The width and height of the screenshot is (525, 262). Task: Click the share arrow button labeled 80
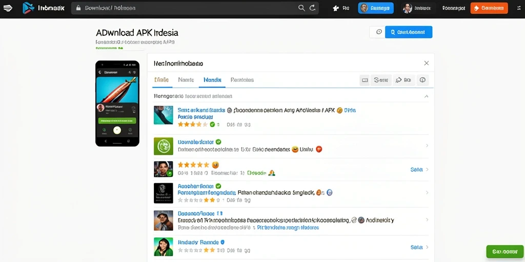(403, 80)
